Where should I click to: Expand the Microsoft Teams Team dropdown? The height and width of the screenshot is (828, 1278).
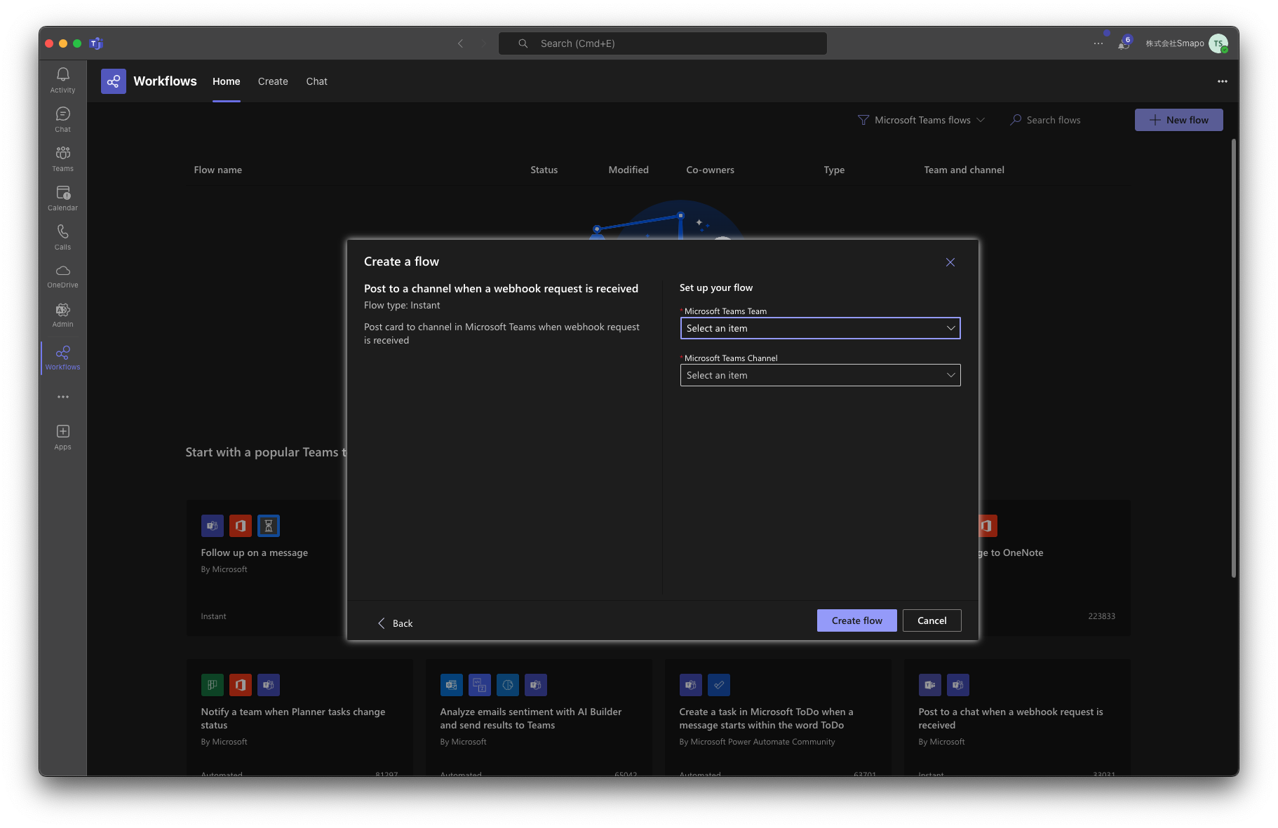(x=820, y=328)
